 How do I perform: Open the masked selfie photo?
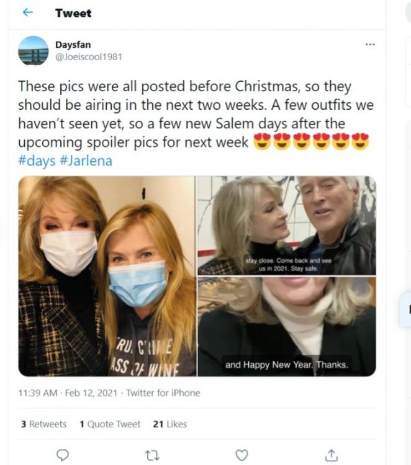point(107,276)
